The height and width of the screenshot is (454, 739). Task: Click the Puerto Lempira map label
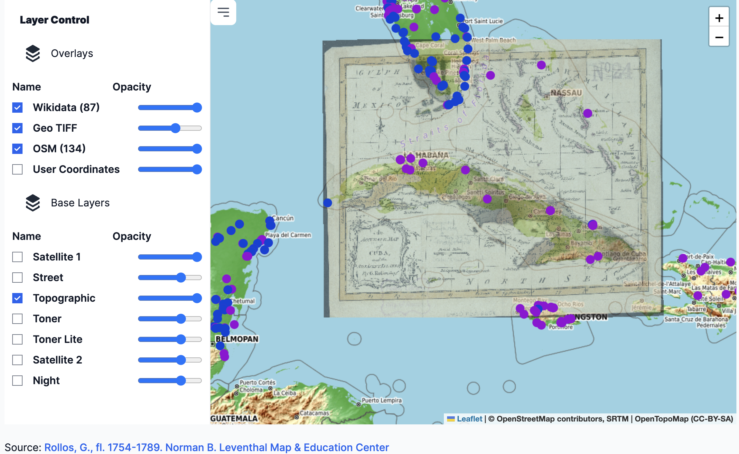382,400
